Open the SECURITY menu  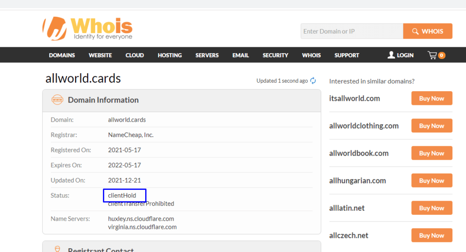[275, 55]
